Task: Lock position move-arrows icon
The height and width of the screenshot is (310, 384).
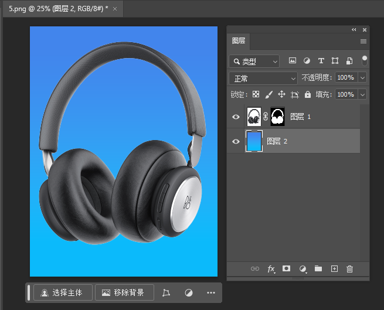Action: (281, 94)
